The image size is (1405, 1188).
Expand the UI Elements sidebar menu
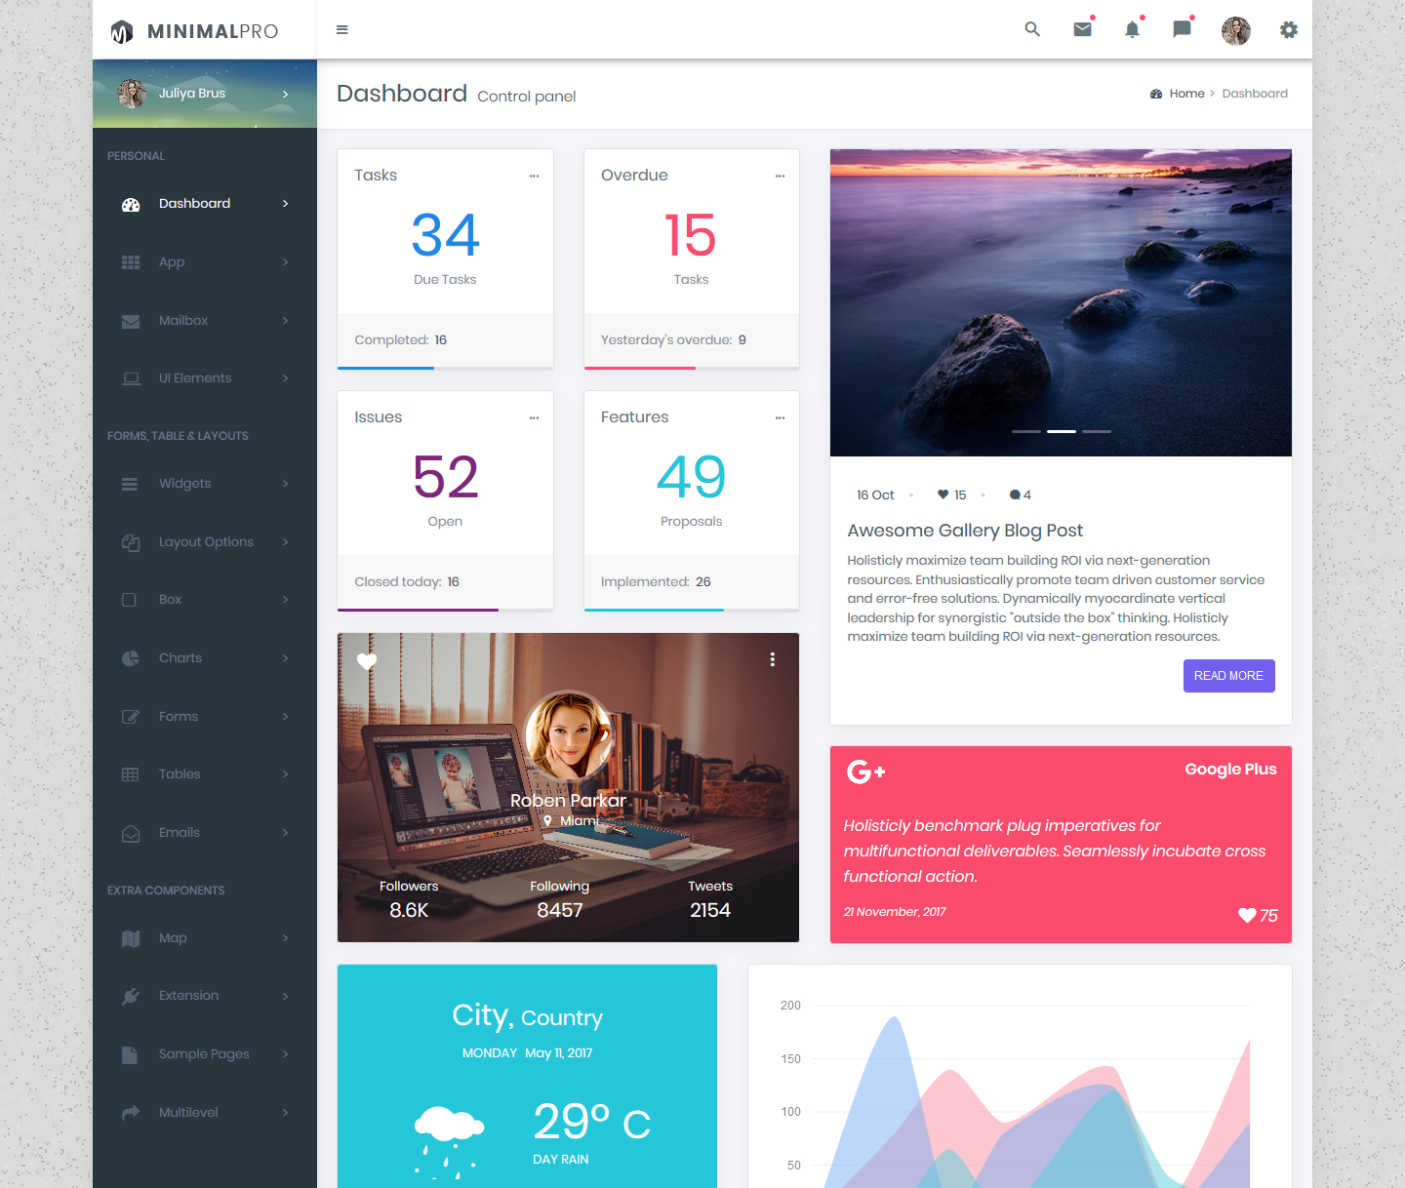pos(205,378)
